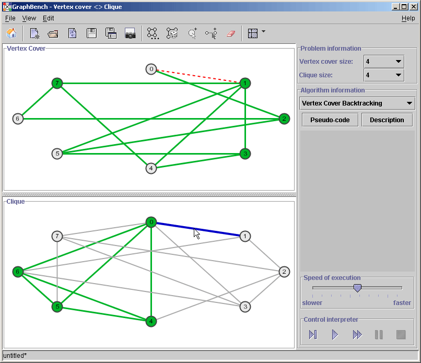Fast-forward the algorithm execution
Viewport: 421px width, 363px height.
tap(357, 335)
